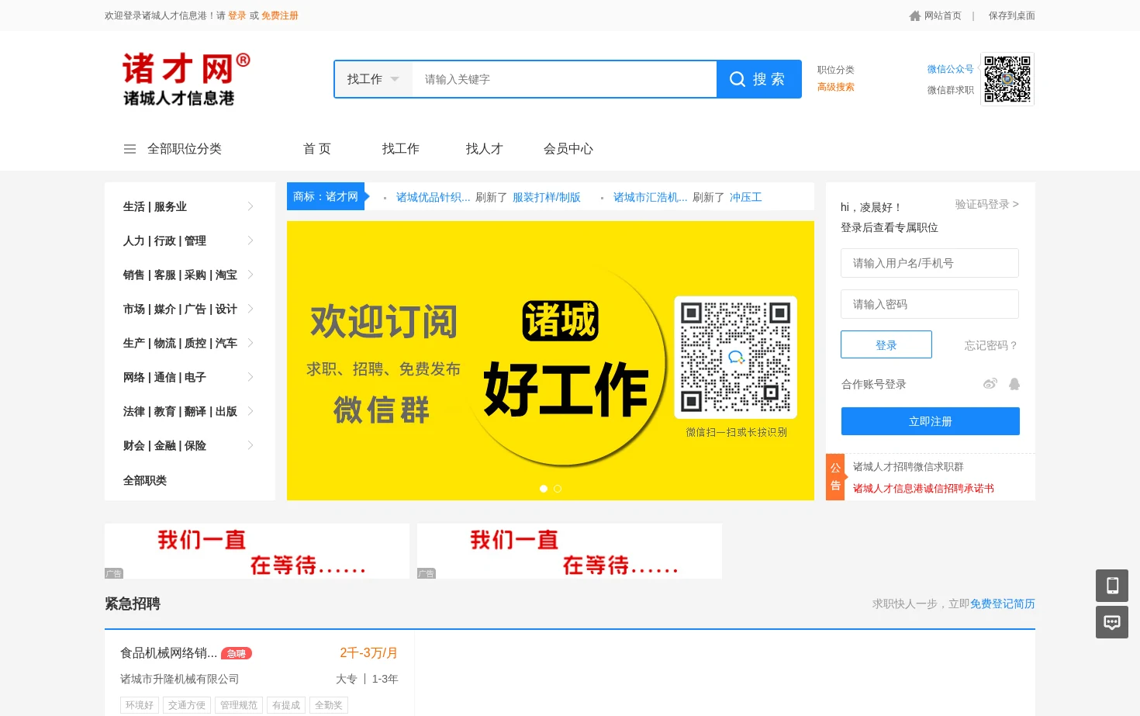Click the 保存到桌面 link

[1012, 16]
